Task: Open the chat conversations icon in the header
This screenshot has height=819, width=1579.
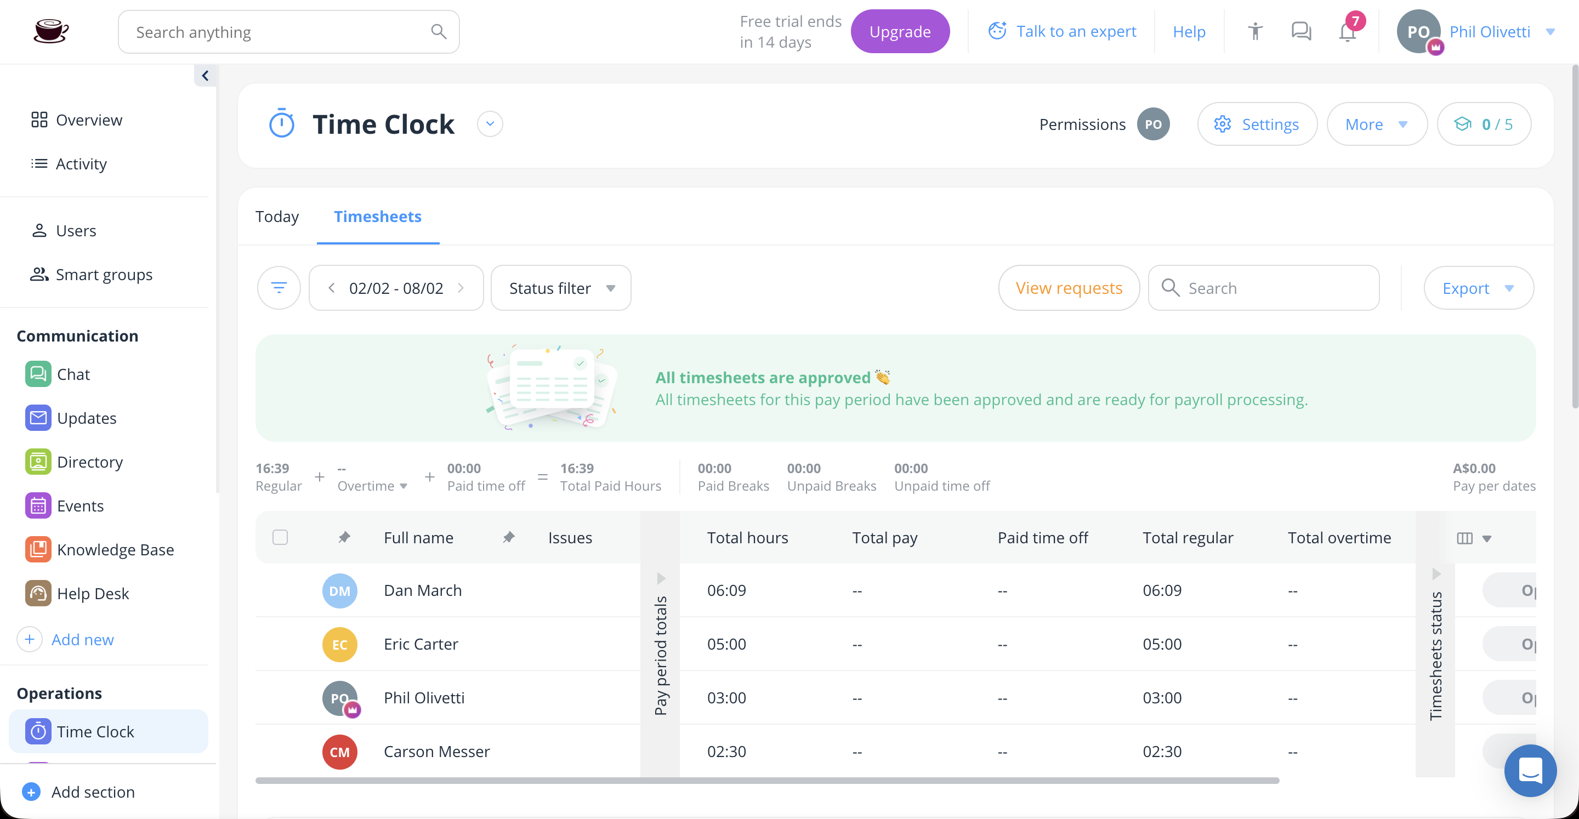Action: [1300, 31]
